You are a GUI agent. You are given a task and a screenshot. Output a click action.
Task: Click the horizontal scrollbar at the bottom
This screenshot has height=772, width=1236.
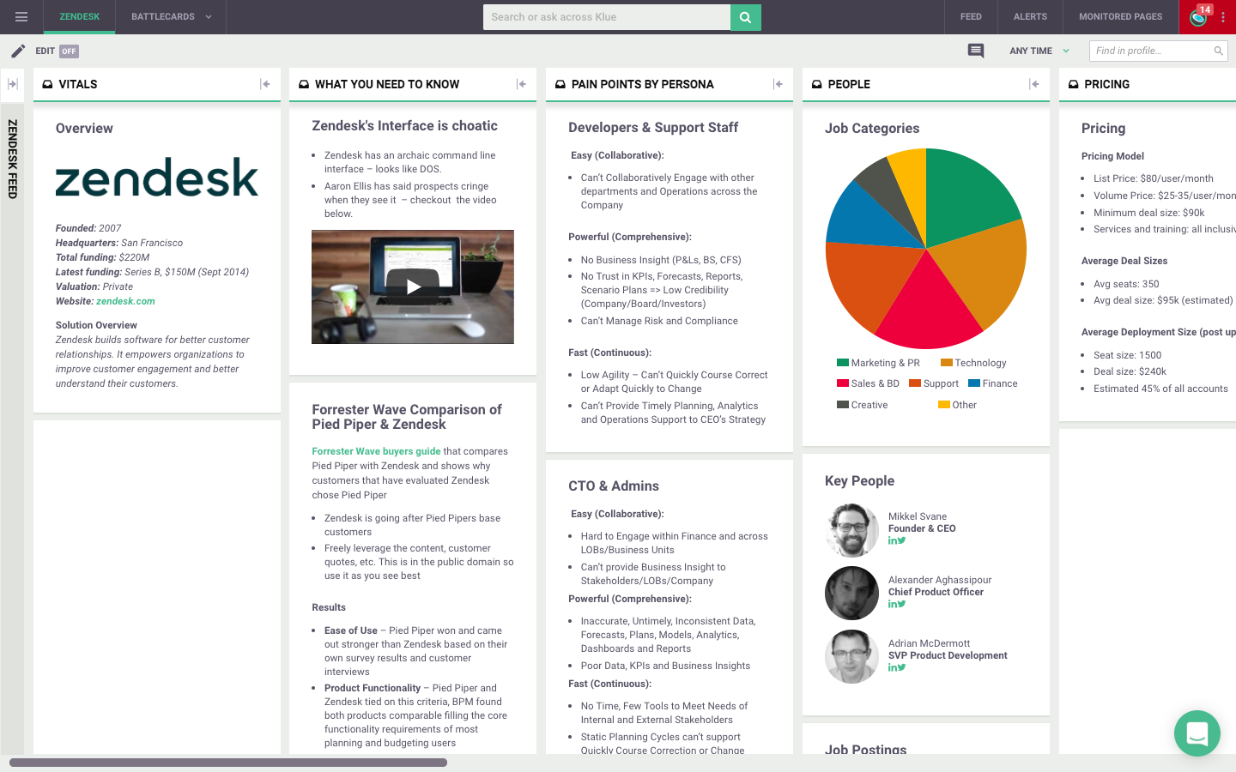(228, 762)
